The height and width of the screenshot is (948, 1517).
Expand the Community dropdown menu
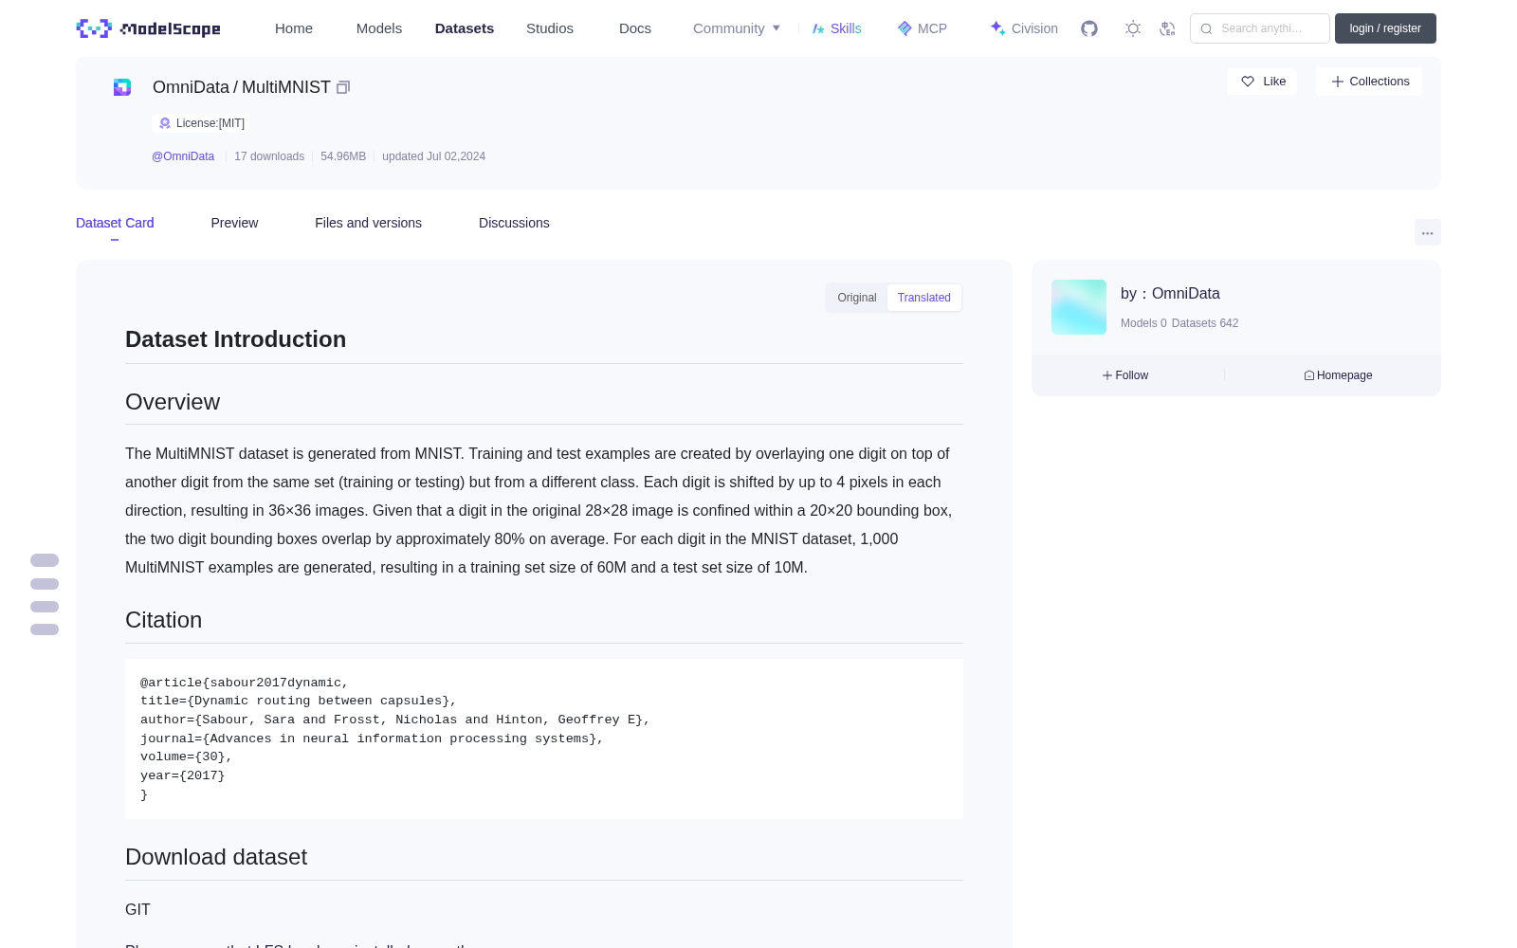click(x=737, y=28)
